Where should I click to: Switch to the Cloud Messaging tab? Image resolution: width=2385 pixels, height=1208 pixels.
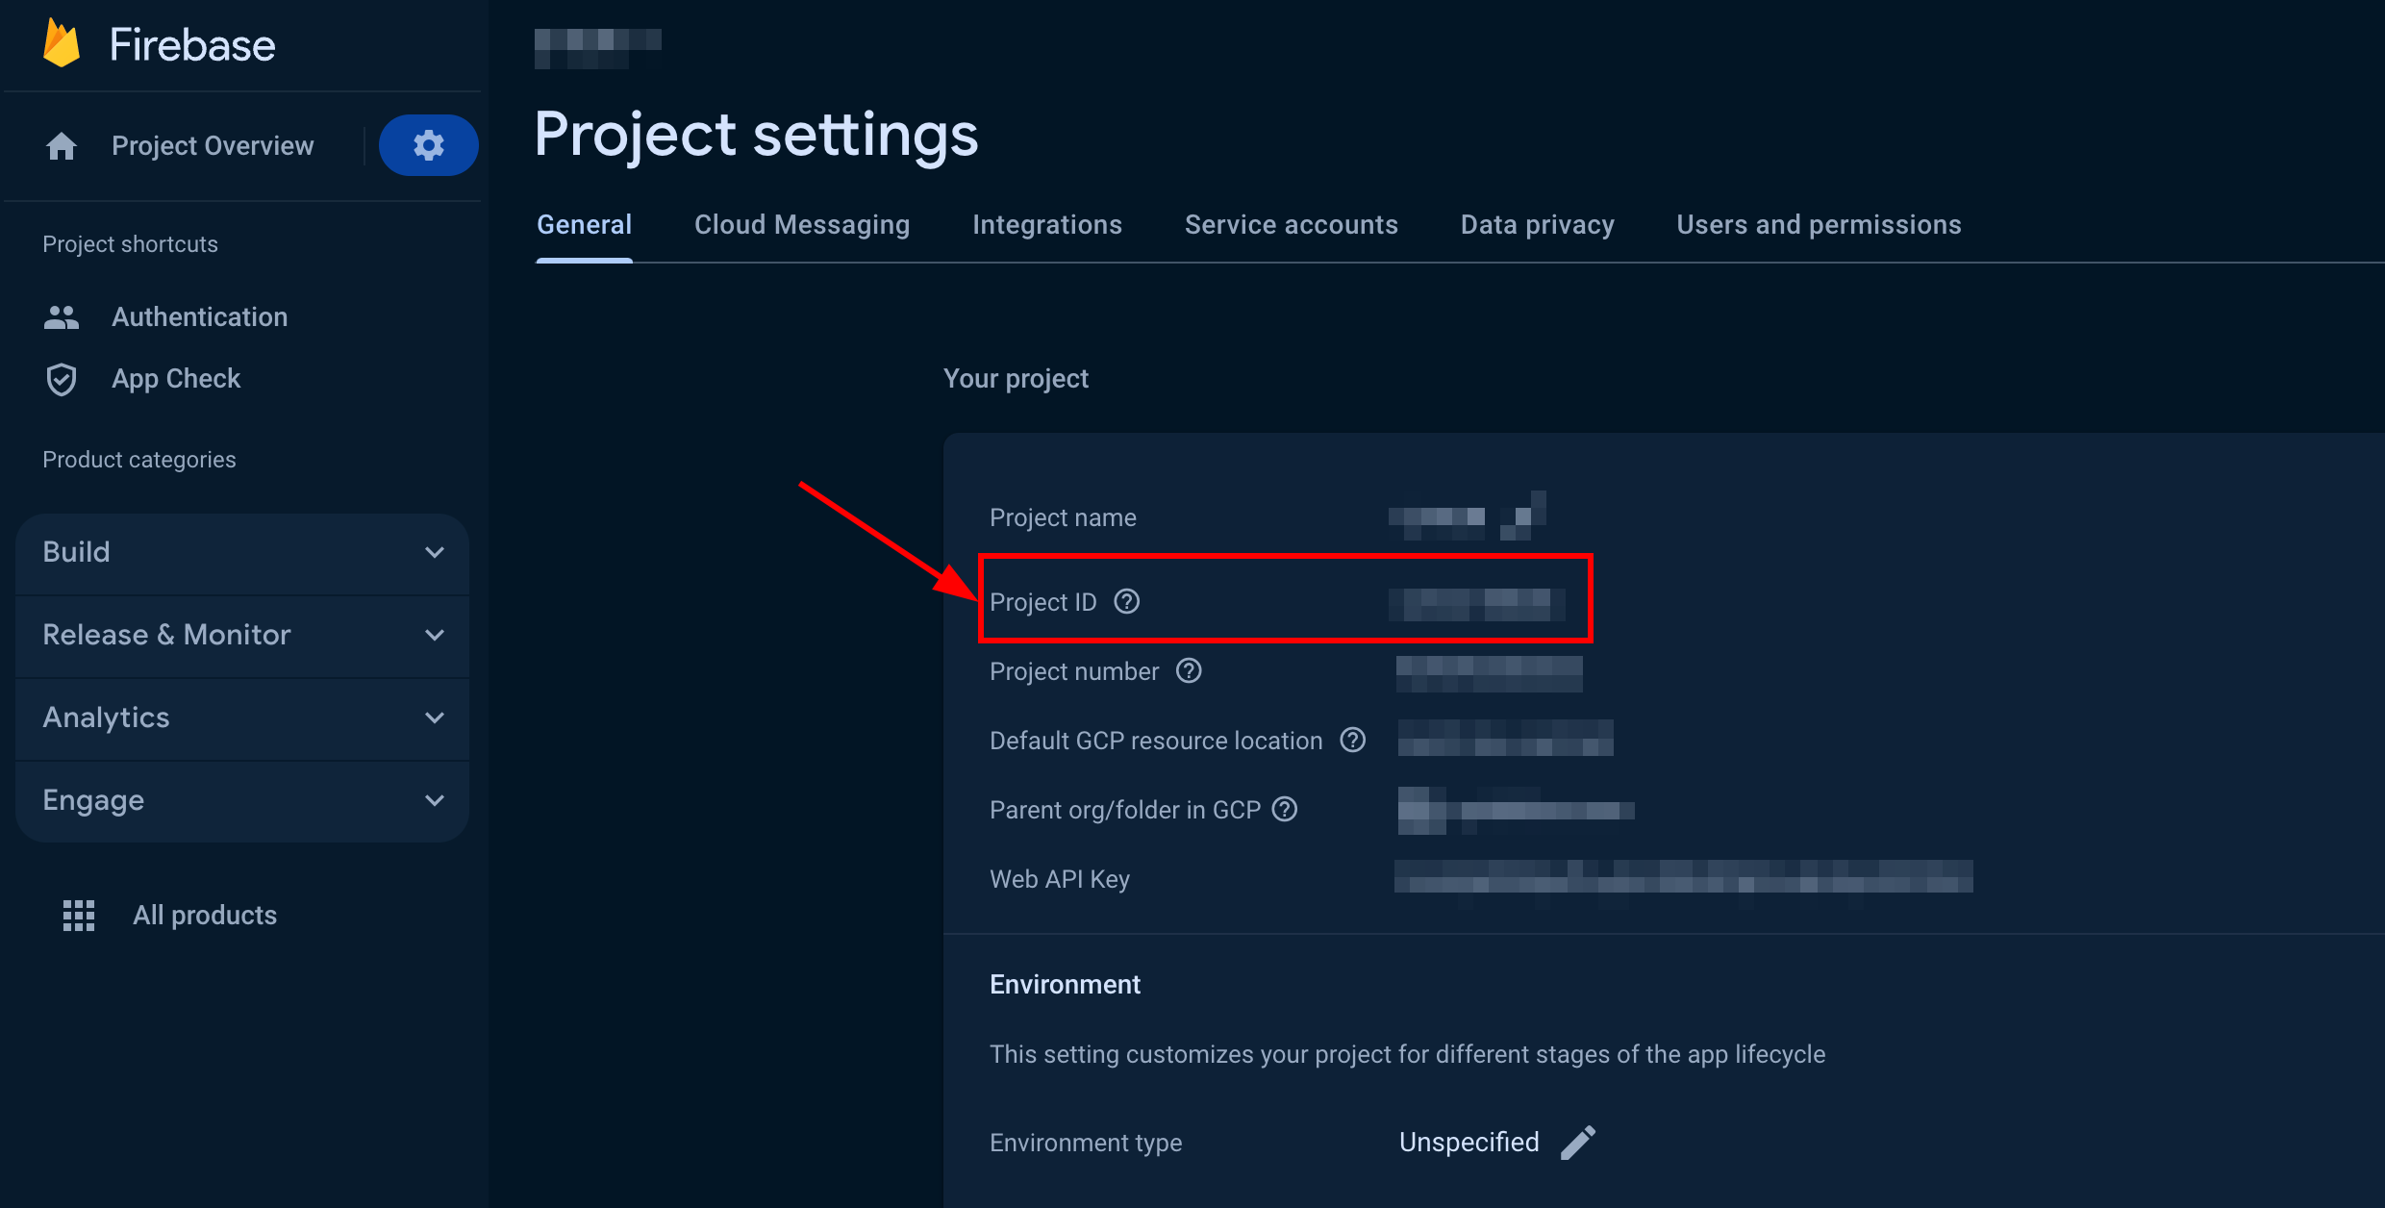(x=802, y=224)
